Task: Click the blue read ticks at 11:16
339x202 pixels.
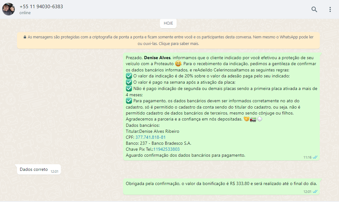Action: [x=315, y=157]
